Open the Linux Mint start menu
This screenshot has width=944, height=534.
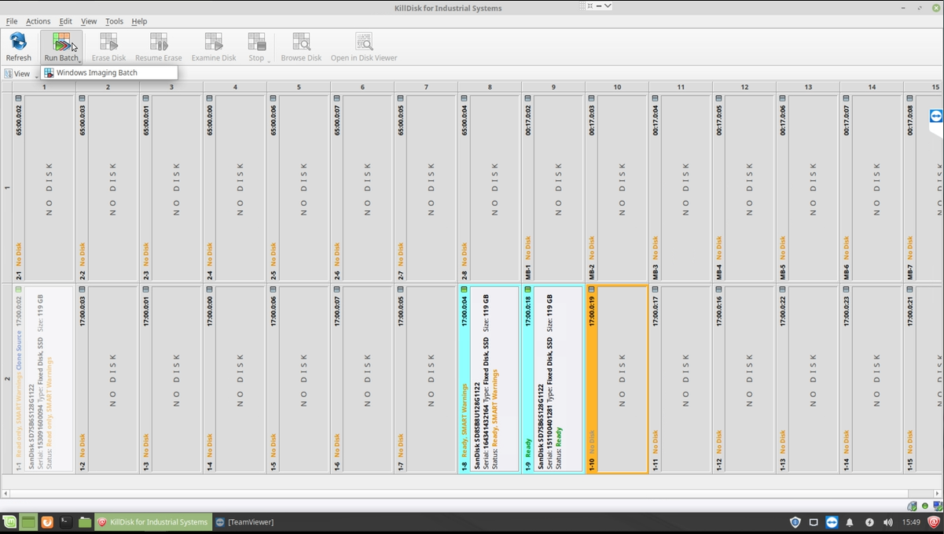(x=9, y=522)
